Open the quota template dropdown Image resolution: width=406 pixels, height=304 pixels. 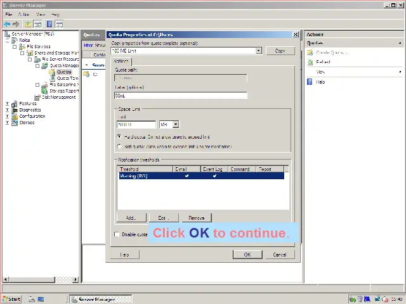(x=258, y=51)
